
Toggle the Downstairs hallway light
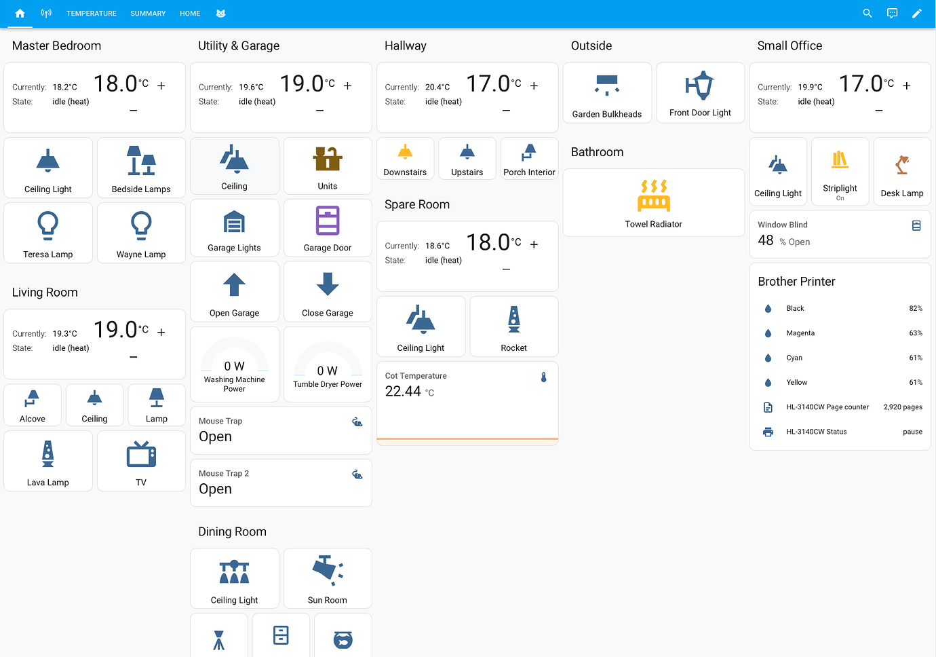click(405, 159)
